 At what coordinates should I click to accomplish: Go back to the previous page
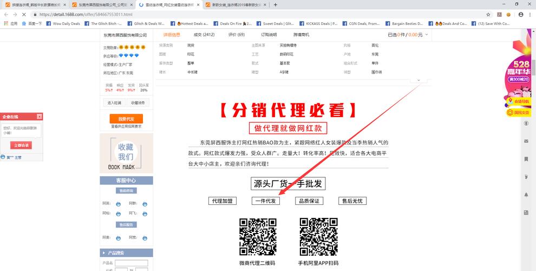(6, 15)
